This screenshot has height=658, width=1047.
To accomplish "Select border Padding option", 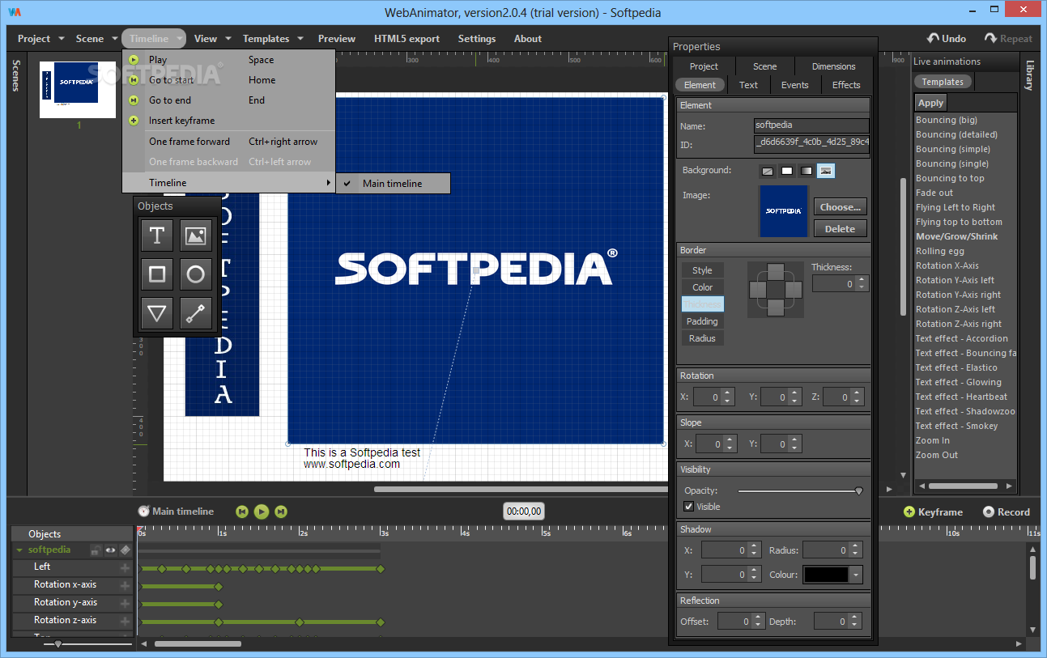I will click(x=702, y=321).
